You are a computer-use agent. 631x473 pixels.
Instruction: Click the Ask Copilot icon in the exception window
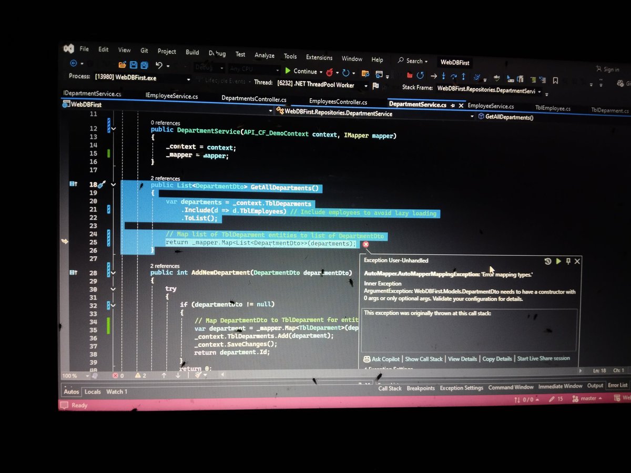368,359
